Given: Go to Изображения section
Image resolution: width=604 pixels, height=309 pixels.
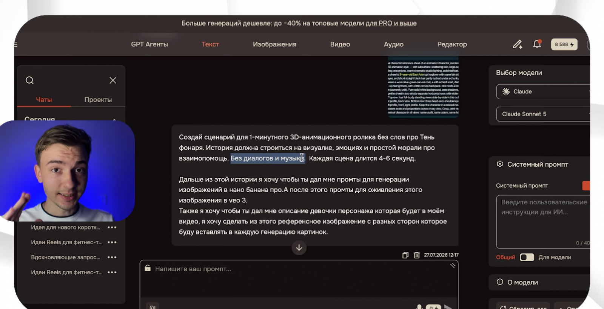Looking at the screenshot, I should click(x=275, y=44).
